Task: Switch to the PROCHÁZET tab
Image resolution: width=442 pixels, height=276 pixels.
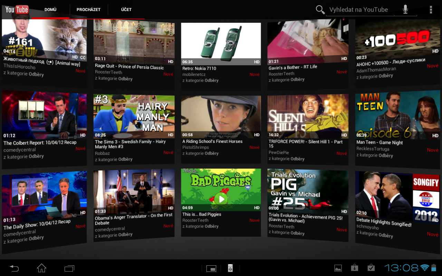Action: click(88, 9)
